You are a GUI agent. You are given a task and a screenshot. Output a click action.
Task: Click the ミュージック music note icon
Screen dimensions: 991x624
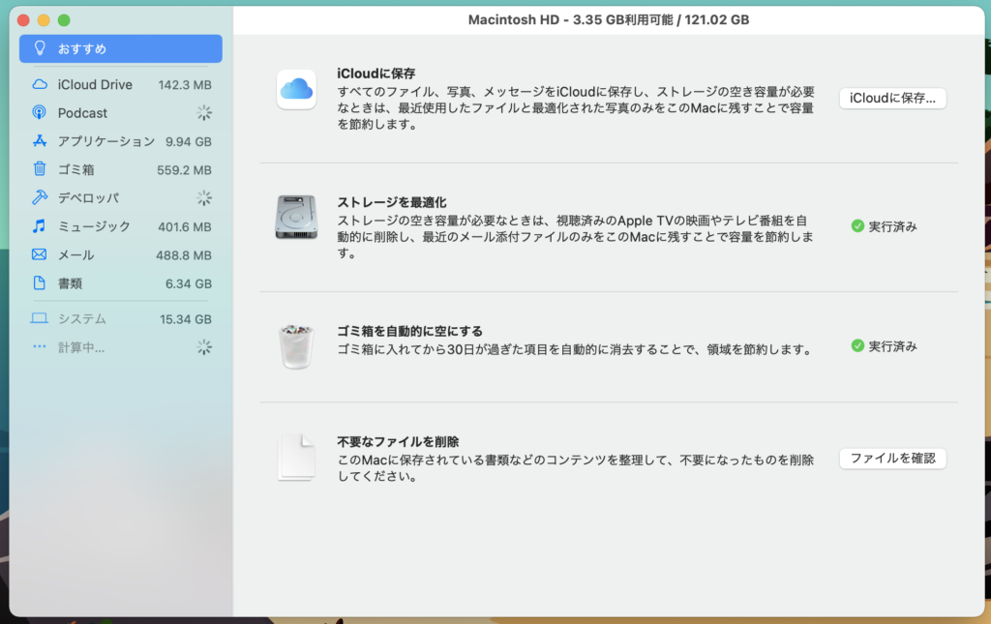39,226
